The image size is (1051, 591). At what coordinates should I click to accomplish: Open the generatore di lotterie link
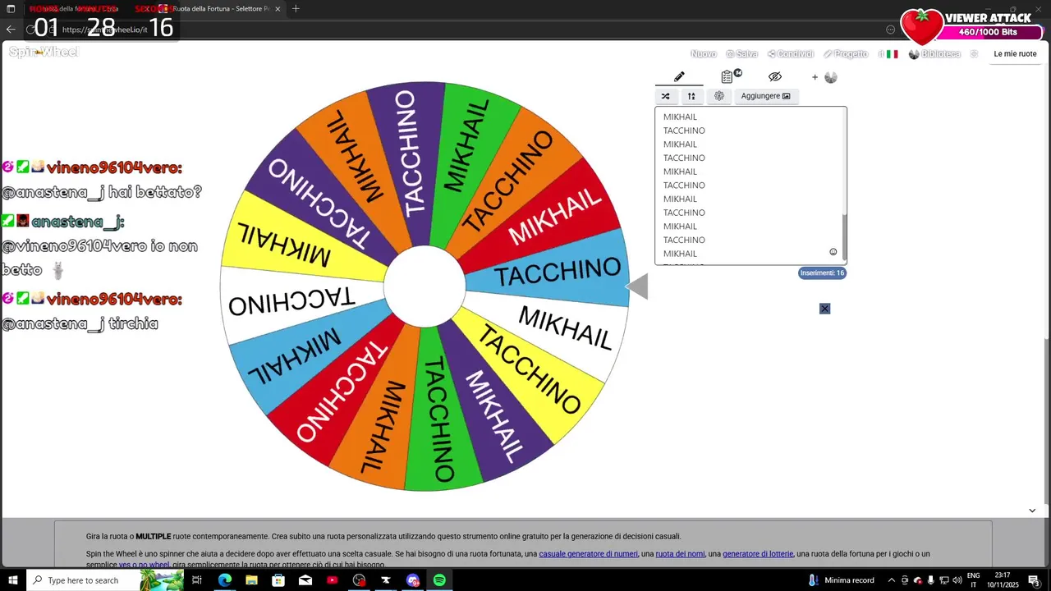point(758,554)
